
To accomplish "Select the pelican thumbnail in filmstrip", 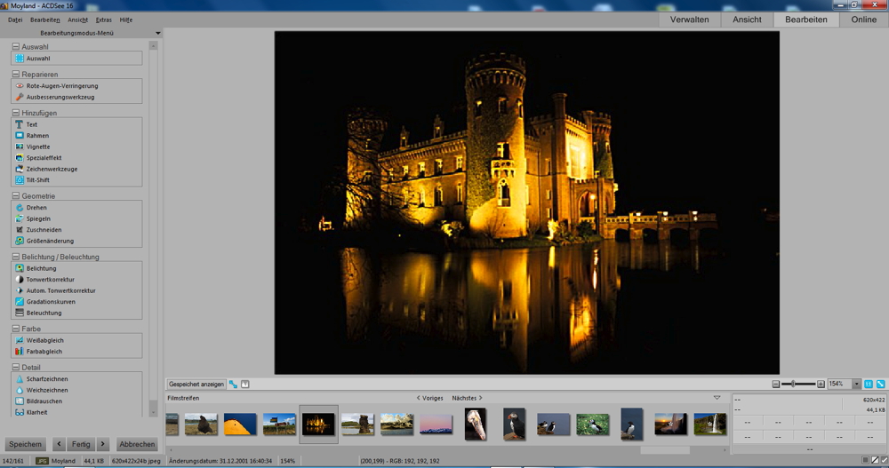I will click(475, 424).
